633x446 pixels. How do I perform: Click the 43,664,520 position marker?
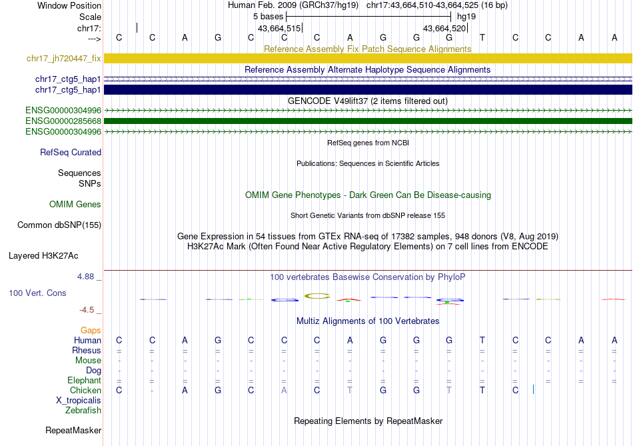pyautogui.click(x=444, y=28)
